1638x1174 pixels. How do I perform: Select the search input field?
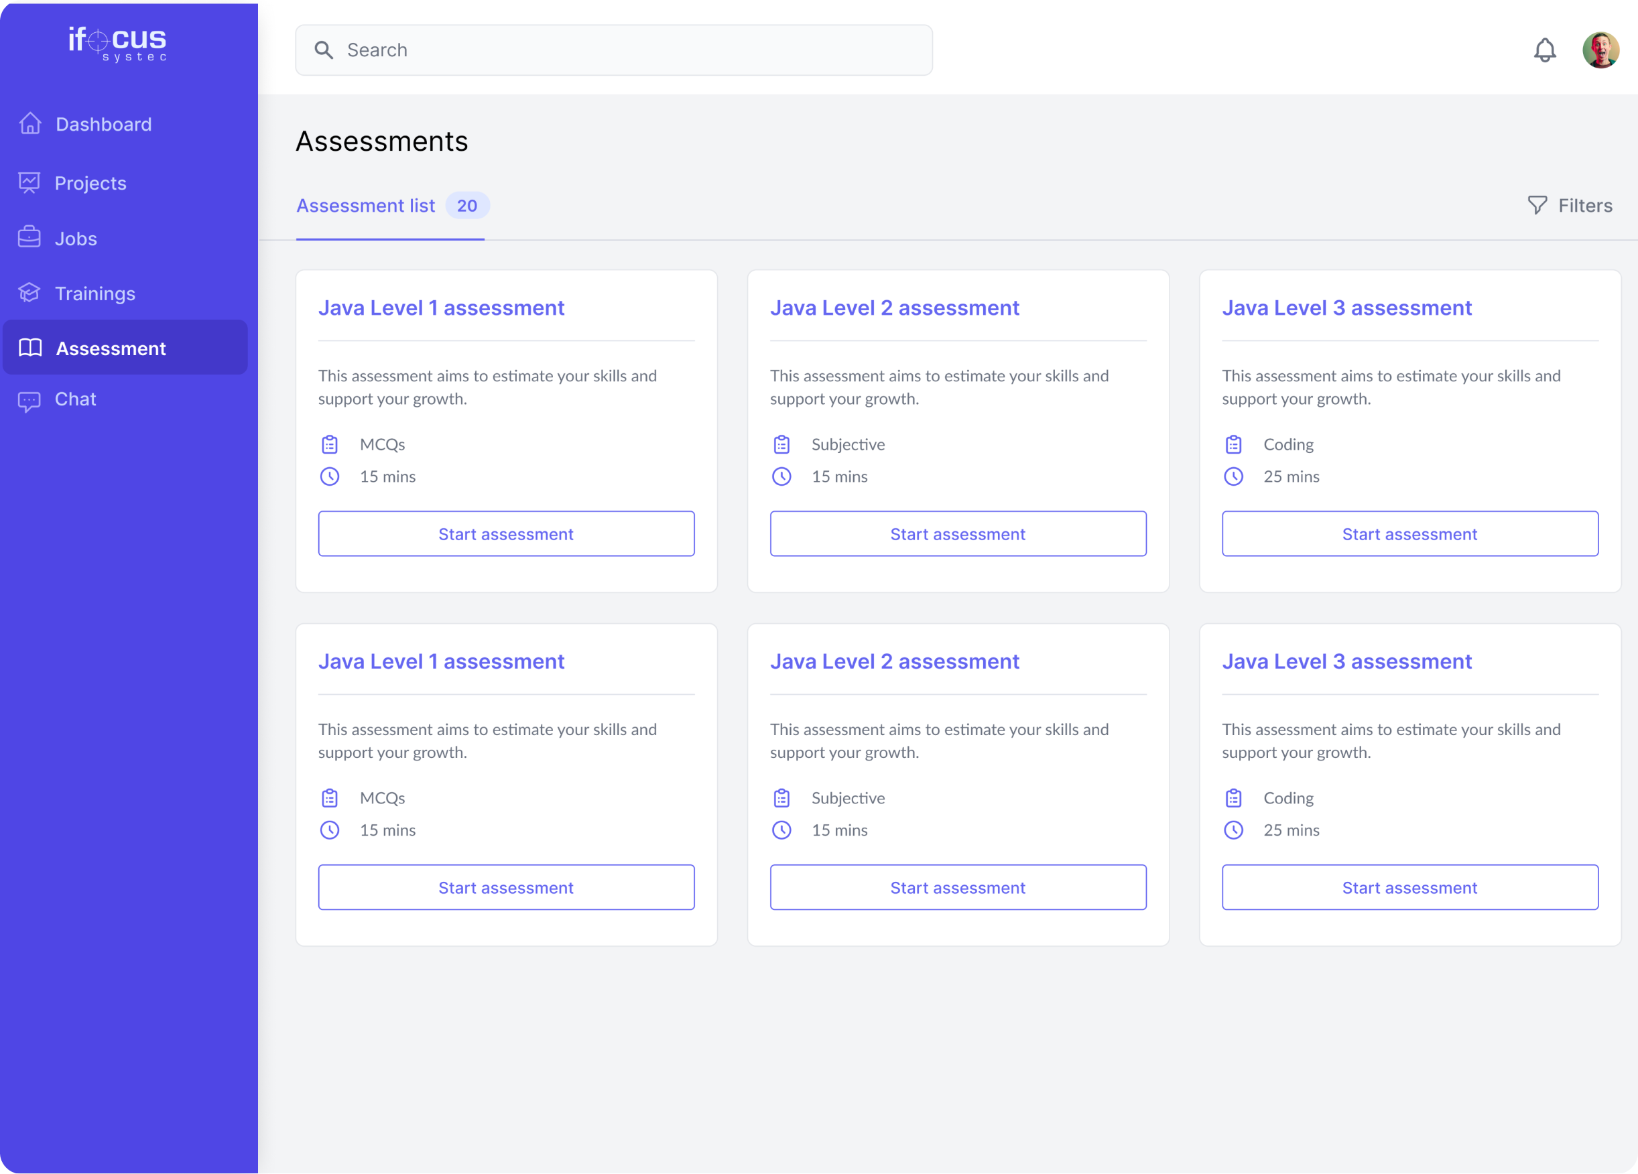click(x=614, y=50)
